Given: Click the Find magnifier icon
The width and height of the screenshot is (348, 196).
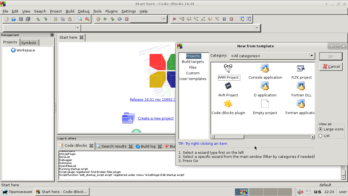Looking at the screenshot, I should tap(80, 19).
